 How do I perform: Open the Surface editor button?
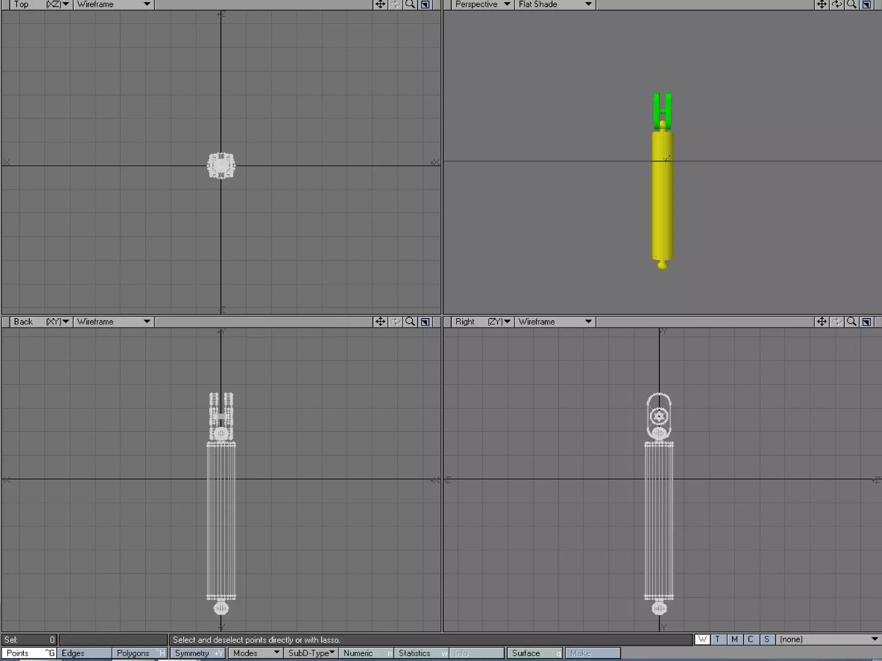tap(534, 653)
